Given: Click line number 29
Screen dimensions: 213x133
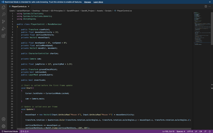Looking at the screenshot, I should tap(12, 88).
